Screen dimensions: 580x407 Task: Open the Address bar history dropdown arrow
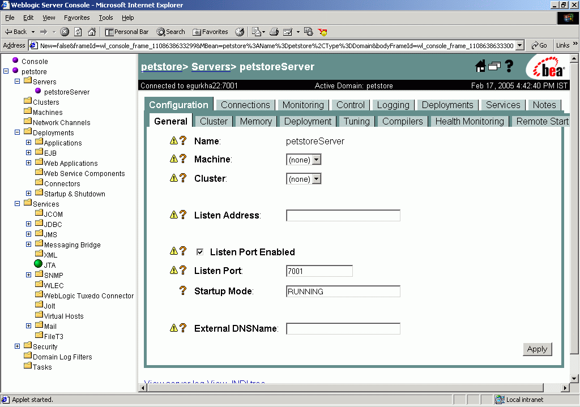(x=520, y=45)
